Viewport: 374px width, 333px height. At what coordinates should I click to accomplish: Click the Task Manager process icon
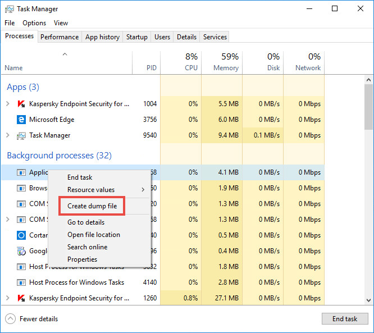21,135
